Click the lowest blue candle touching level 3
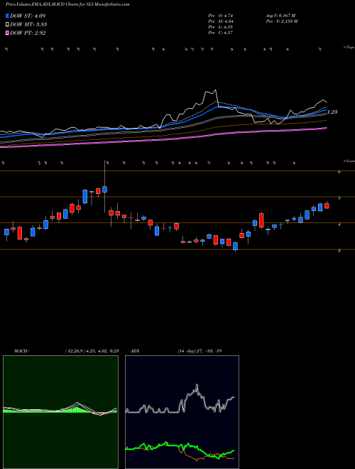Screen dimensions: 355x469 [236, 246]
